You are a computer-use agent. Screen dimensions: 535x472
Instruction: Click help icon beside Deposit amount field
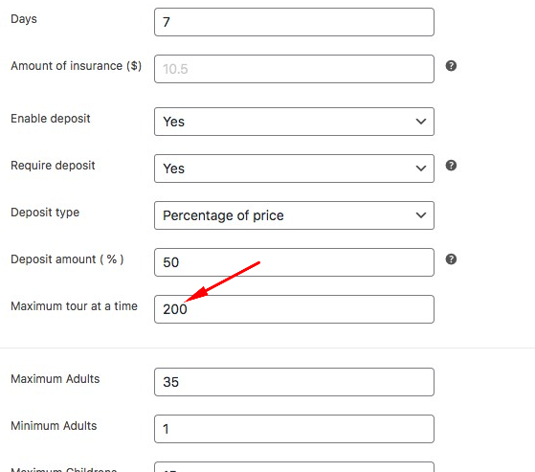tap(451, 259)
